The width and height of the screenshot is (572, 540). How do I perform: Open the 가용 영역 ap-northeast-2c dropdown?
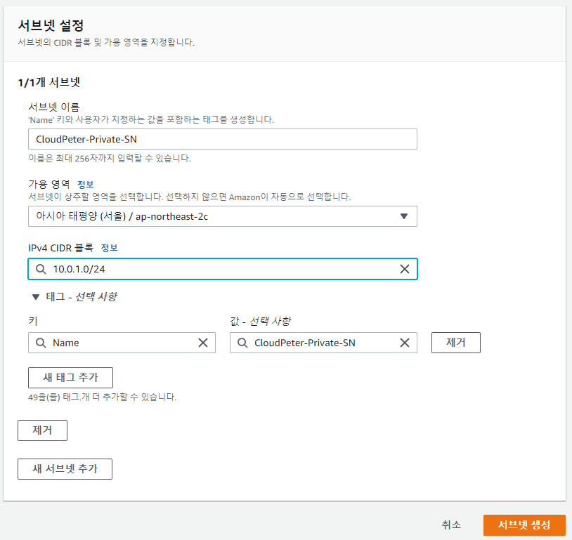[x=222, y=216]
